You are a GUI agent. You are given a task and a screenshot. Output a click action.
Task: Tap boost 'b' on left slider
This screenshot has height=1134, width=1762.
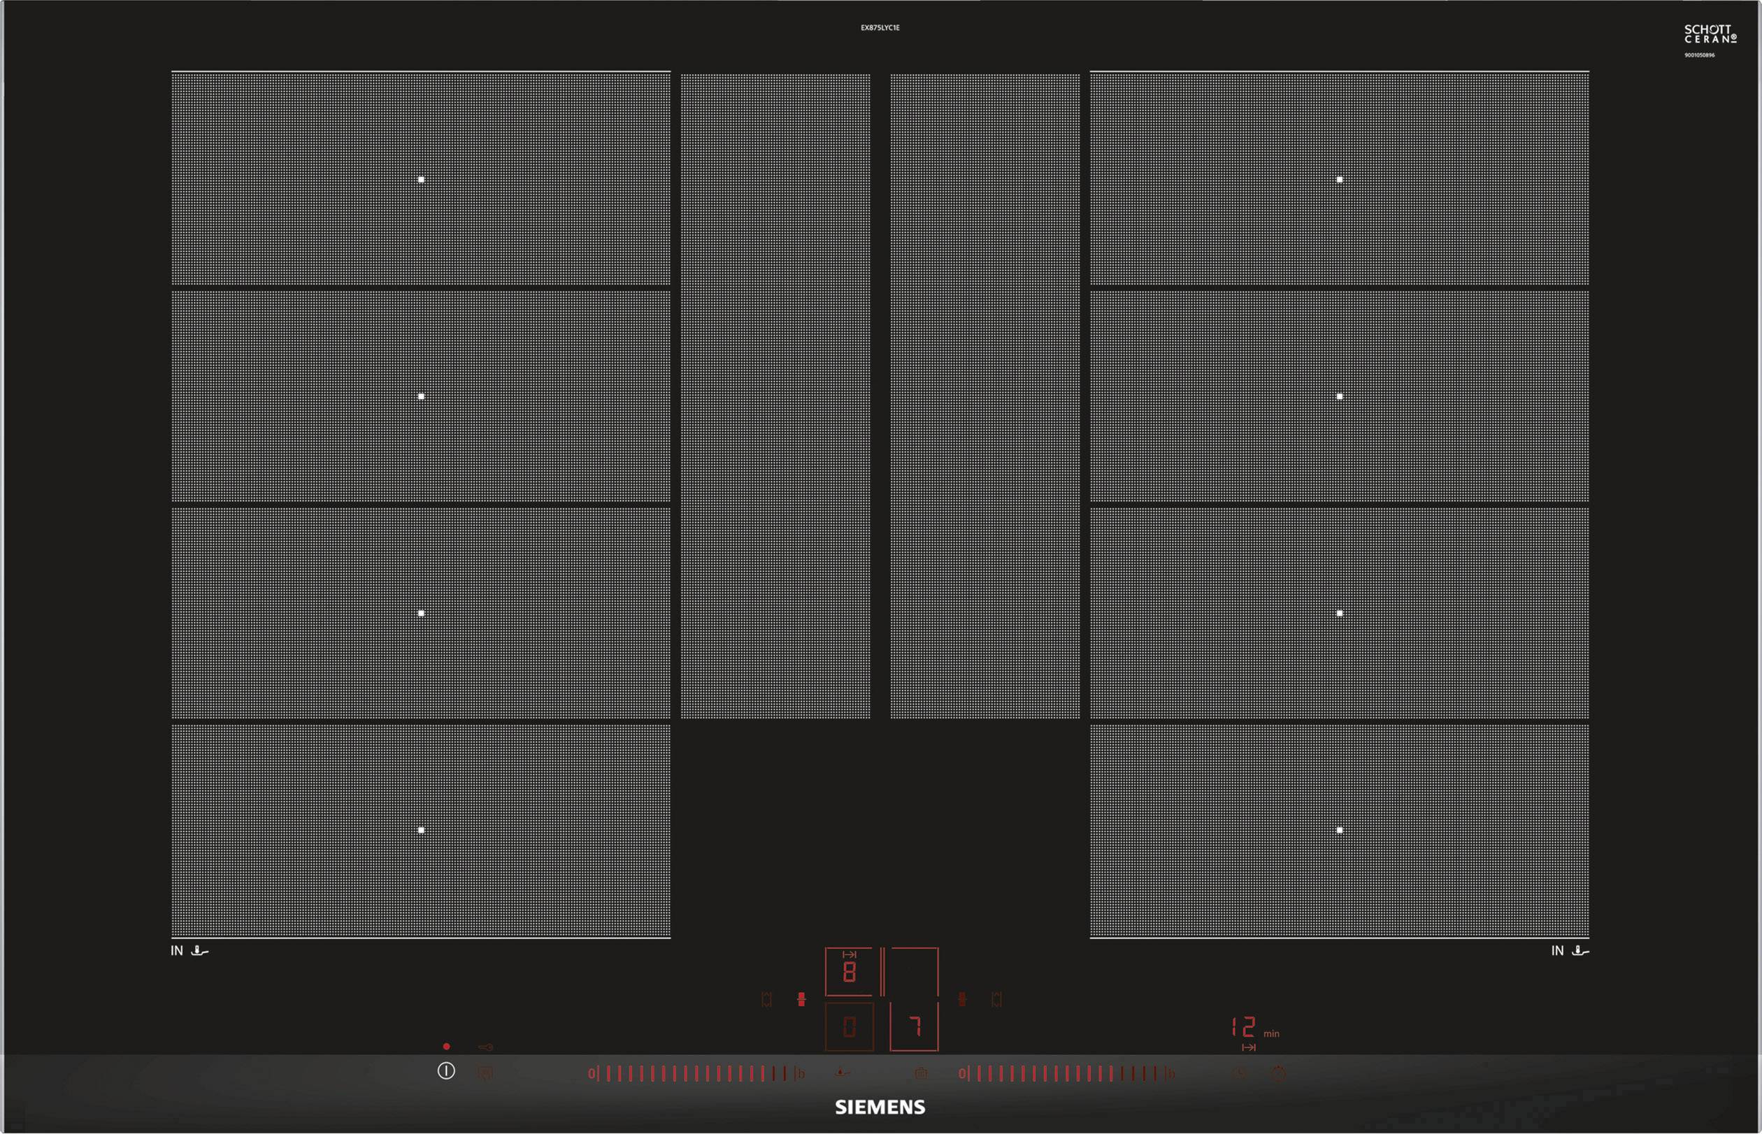(801, 1074)
